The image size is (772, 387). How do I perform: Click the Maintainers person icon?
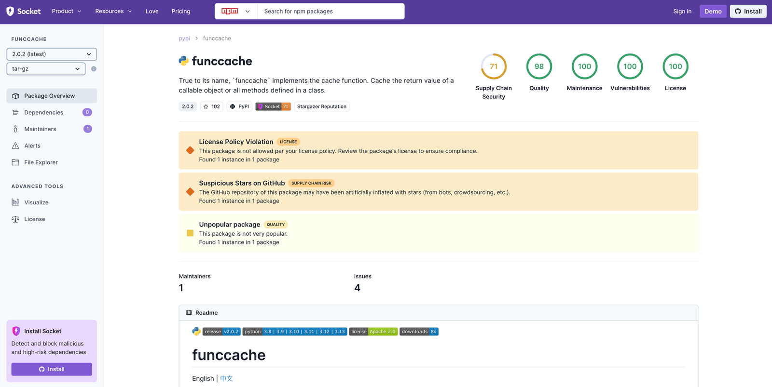[15, 129]
